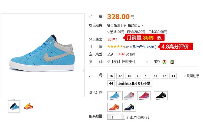
Task: Click the 7-day return service icon
Action: coord(164,62)
